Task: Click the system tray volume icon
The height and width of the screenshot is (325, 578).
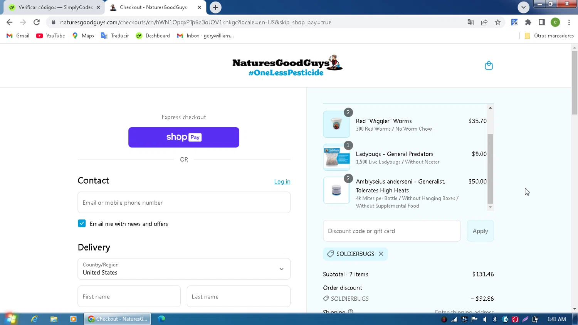Action: pyautogui.click(x=485, y=319)
